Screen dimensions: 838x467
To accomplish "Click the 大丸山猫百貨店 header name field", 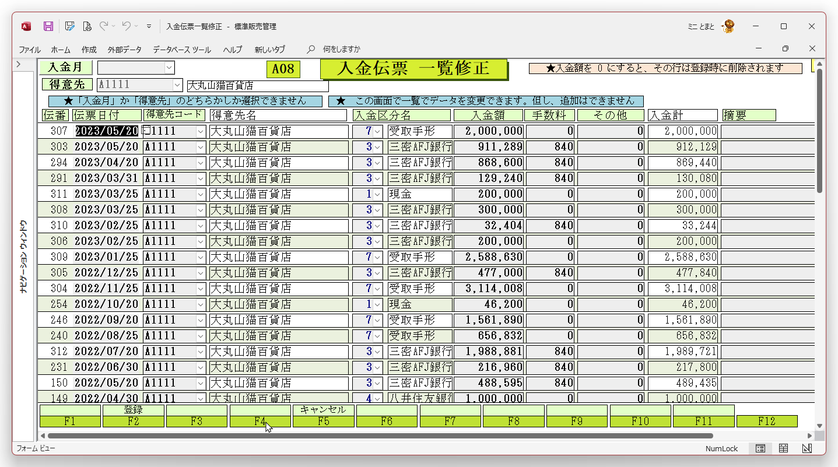I will (x=258, y=86).
